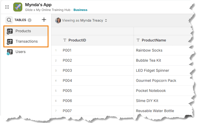Click the Glide x My Online Training Hub team name

tap(48, 10)
